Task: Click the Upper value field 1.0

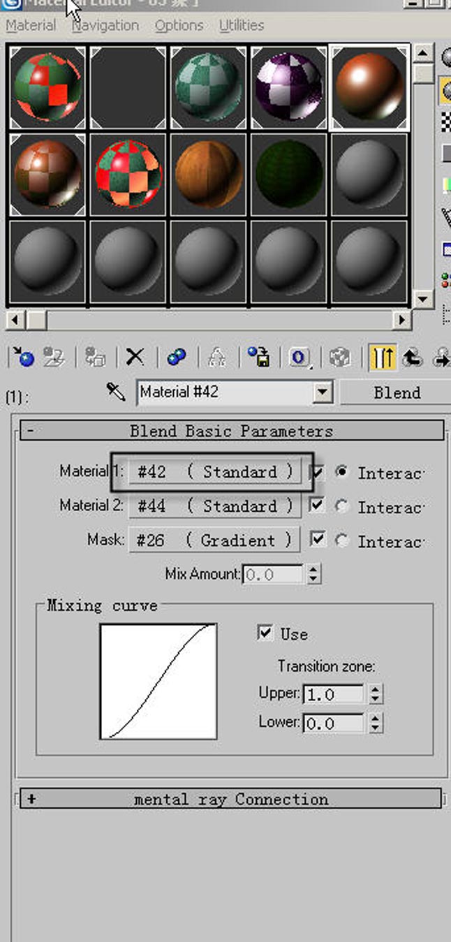Action: pos(334,694)
